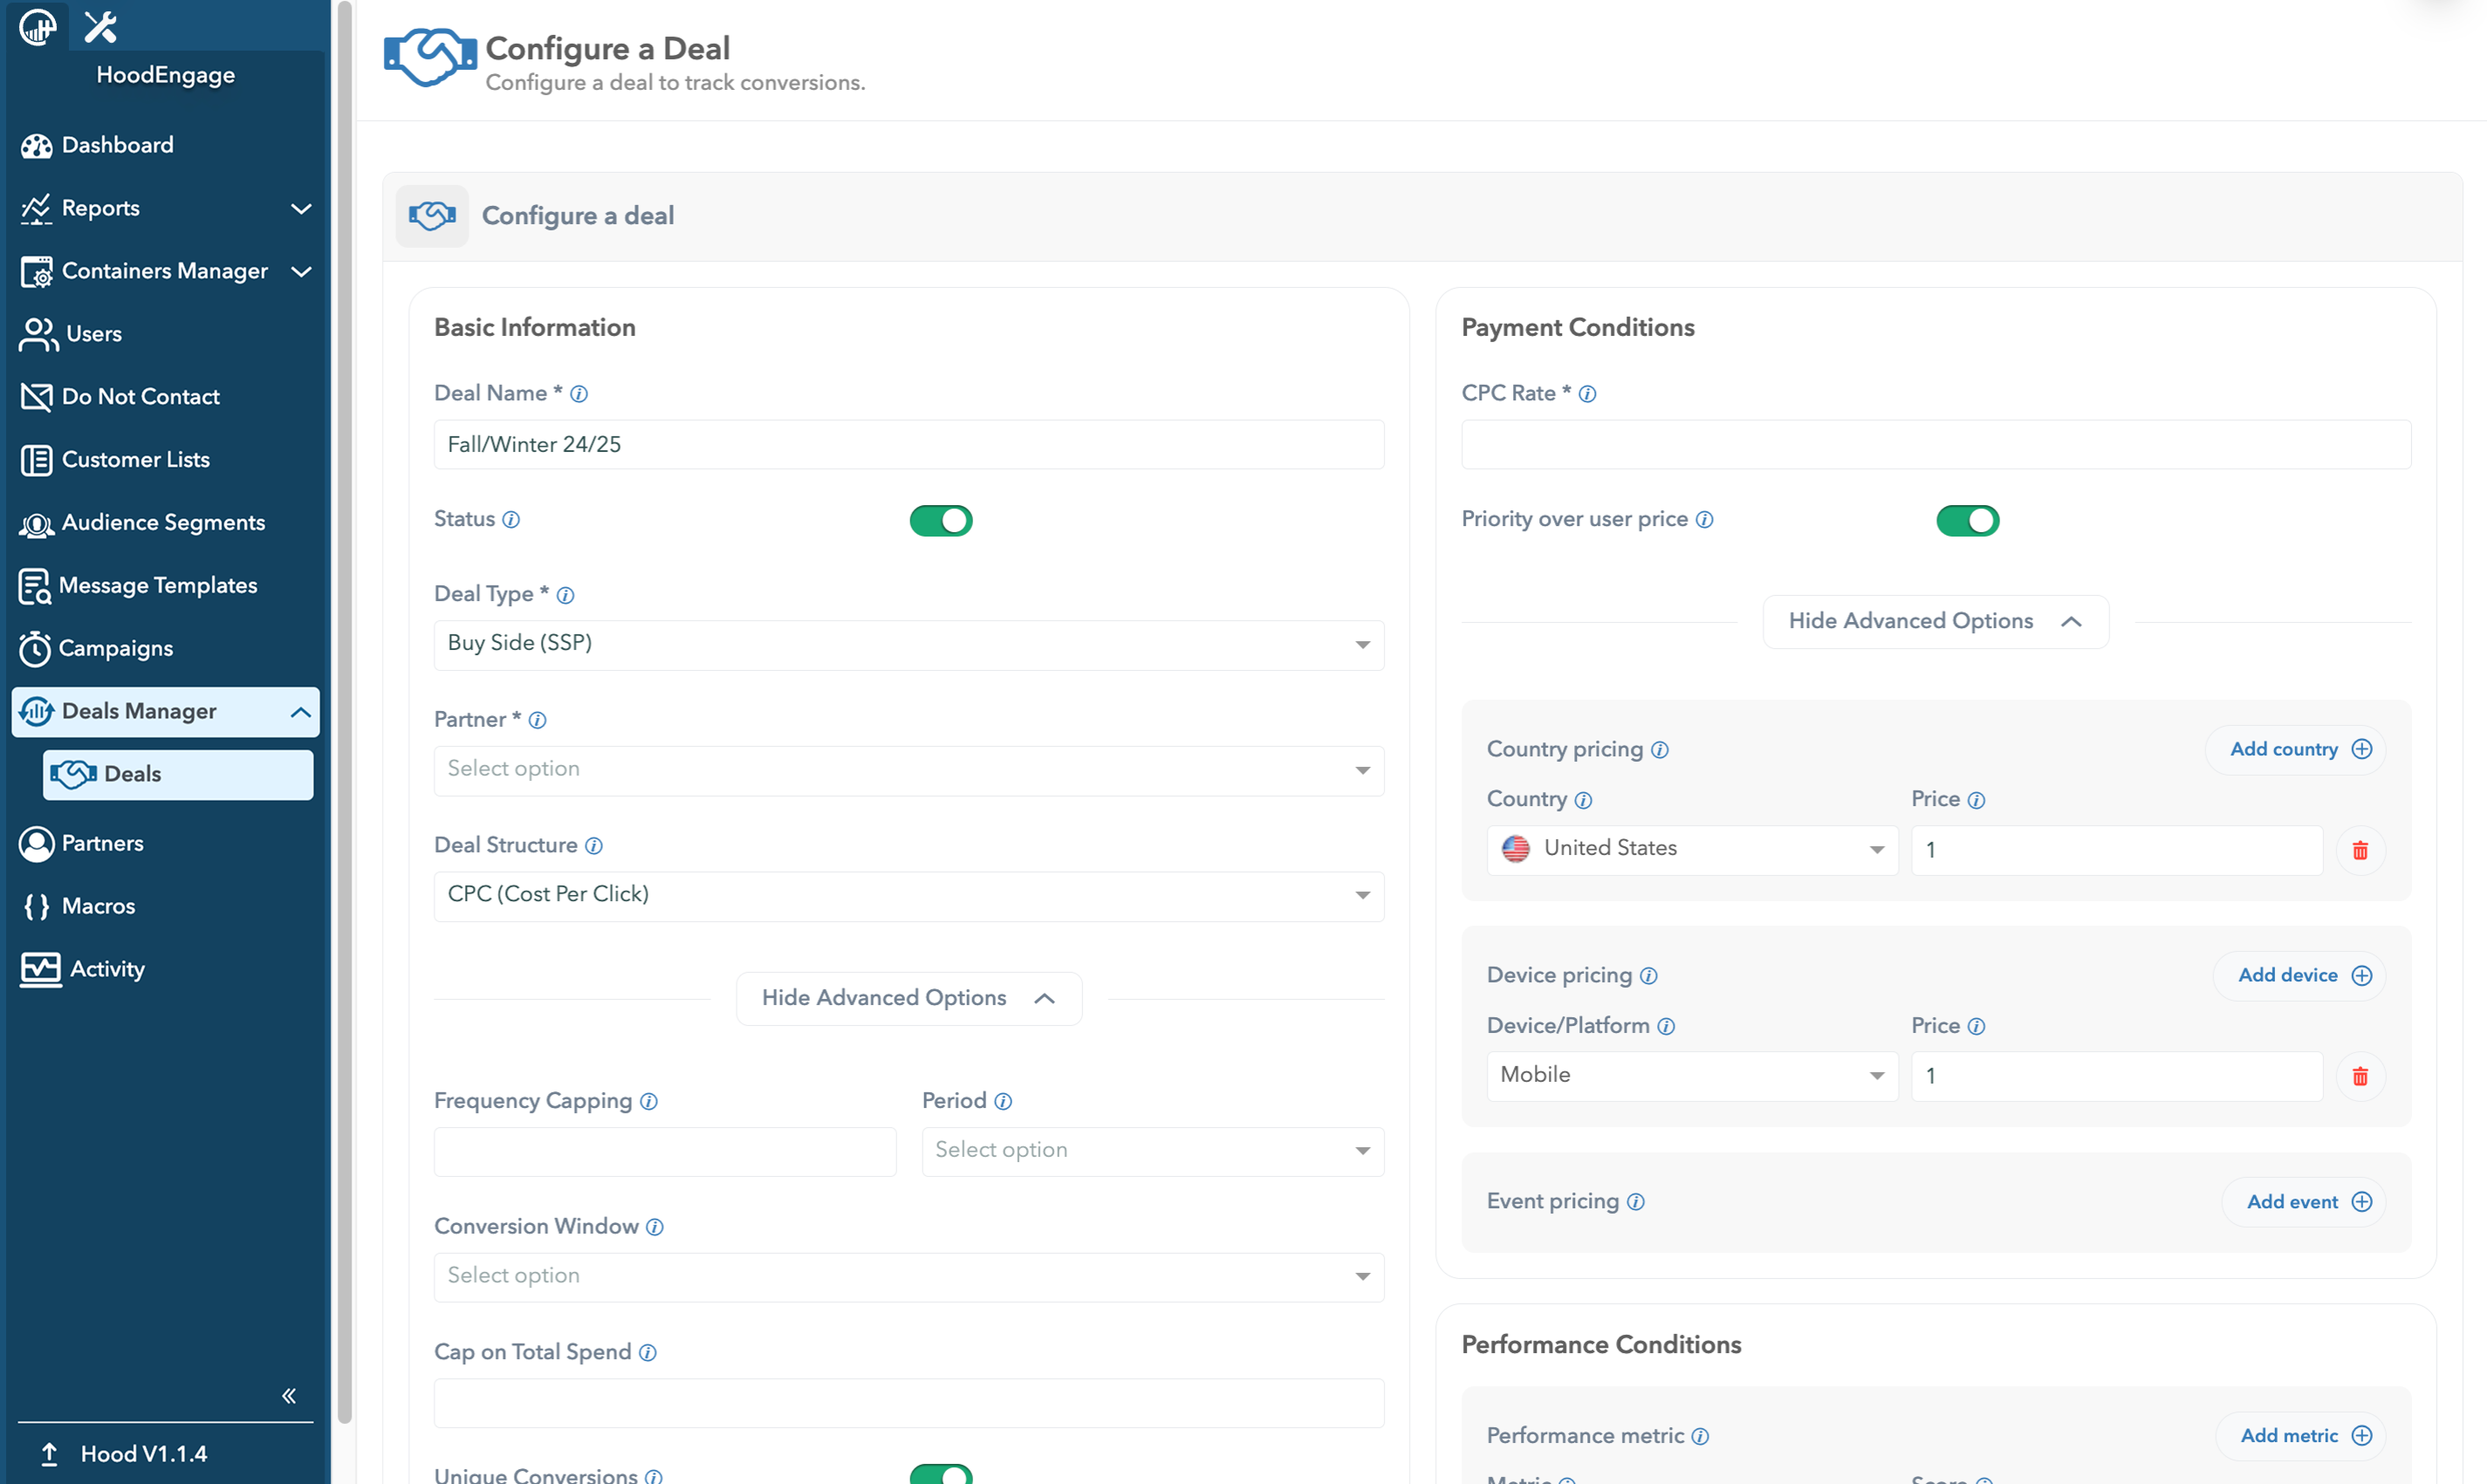The image size is (2487, 1484).
Task: Toggle the deal Status switch off
Action: point(940,520)
